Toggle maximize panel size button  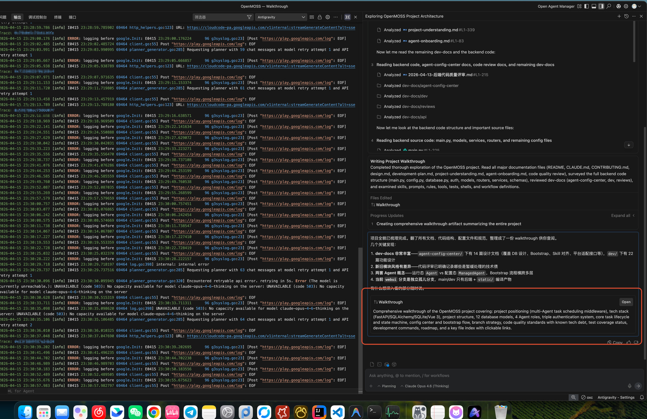coord(347,17)
